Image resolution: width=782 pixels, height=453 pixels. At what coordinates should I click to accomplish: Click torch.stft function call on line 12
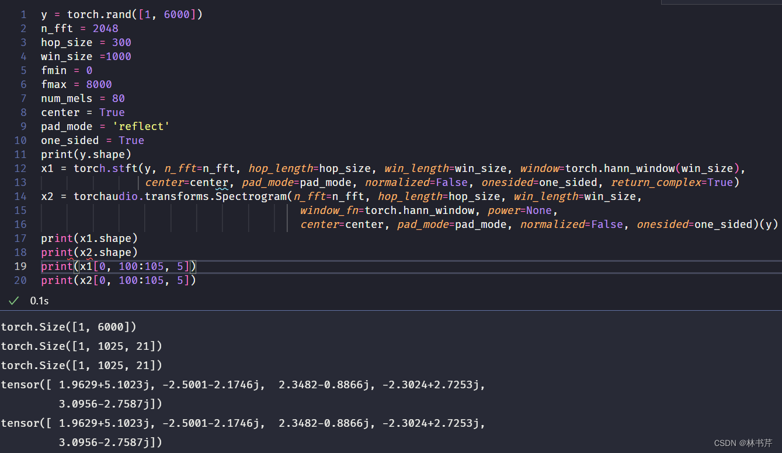point(105,168)
